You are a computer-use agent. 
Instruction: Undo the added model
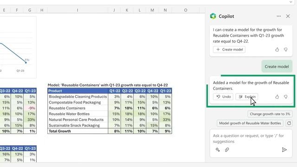[x=223, y=96]
